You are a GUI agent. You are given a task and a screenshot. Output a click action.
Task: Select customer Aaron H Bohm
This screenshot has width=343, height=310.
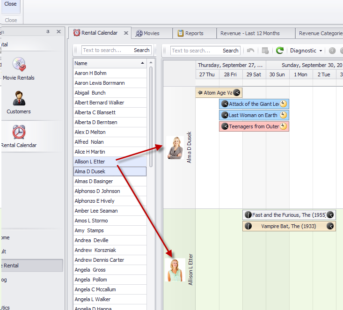[x=110, y=73]
